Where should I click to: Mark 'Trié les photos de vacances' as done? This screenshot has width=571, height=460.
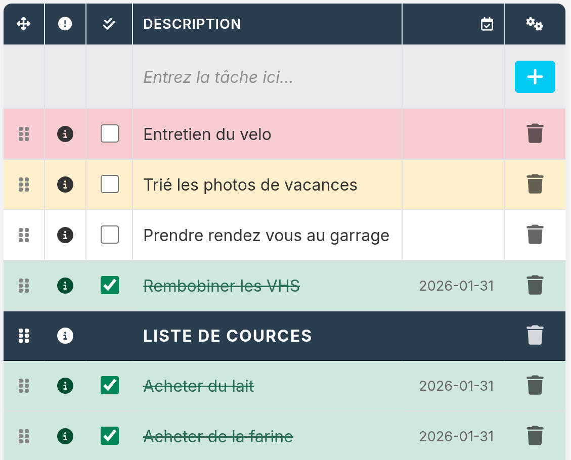coord(110,185)
